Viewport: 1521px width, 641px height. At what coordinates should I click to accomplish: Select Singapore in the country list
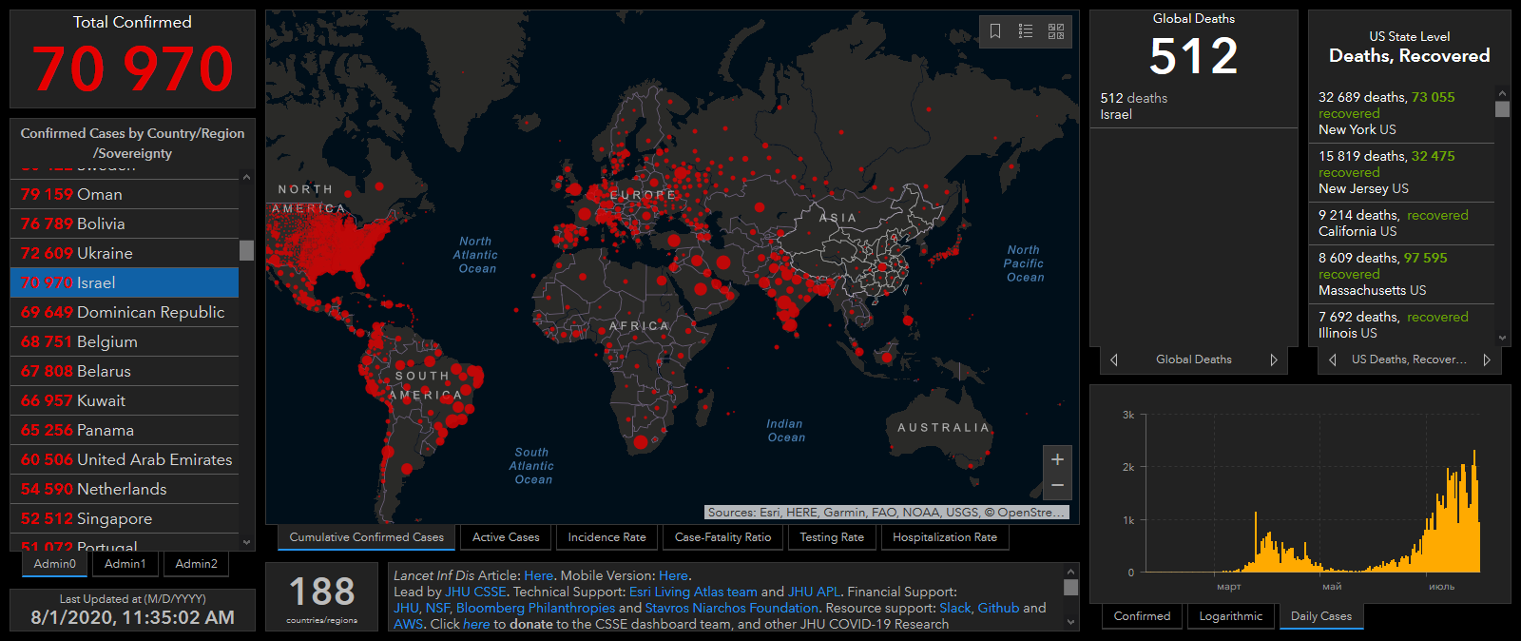[125, 518]
